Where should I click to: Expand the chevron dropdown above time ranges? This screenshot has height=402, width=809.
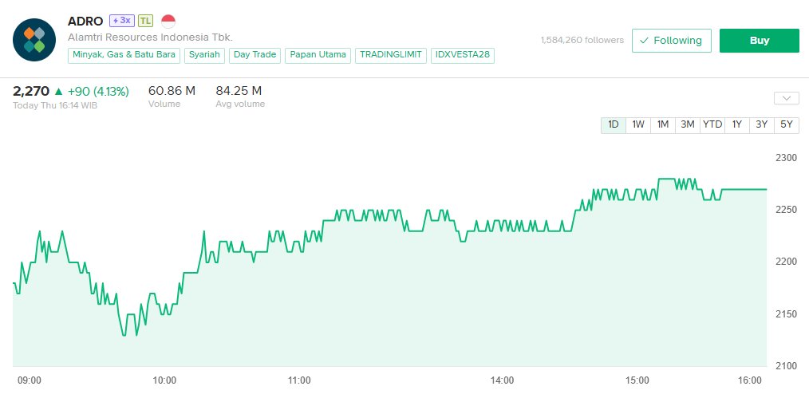click(x=787, y=98)
